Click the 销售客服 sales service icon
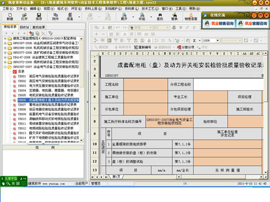 pos(191,17)
